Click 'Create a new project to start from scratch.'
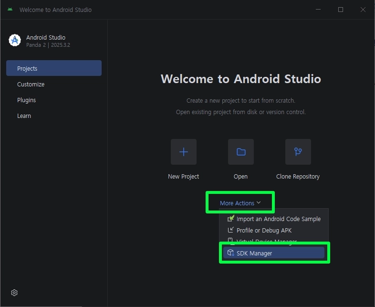375x307 pixels. tap(241, 100)
